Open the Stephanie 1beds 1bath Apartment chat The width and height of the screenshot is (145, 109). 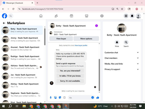(22, 94)
